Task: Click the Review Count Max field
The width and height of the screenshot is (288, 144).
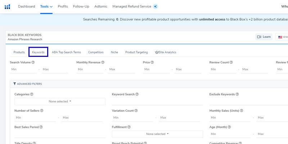Action: [x=255, y=69]
